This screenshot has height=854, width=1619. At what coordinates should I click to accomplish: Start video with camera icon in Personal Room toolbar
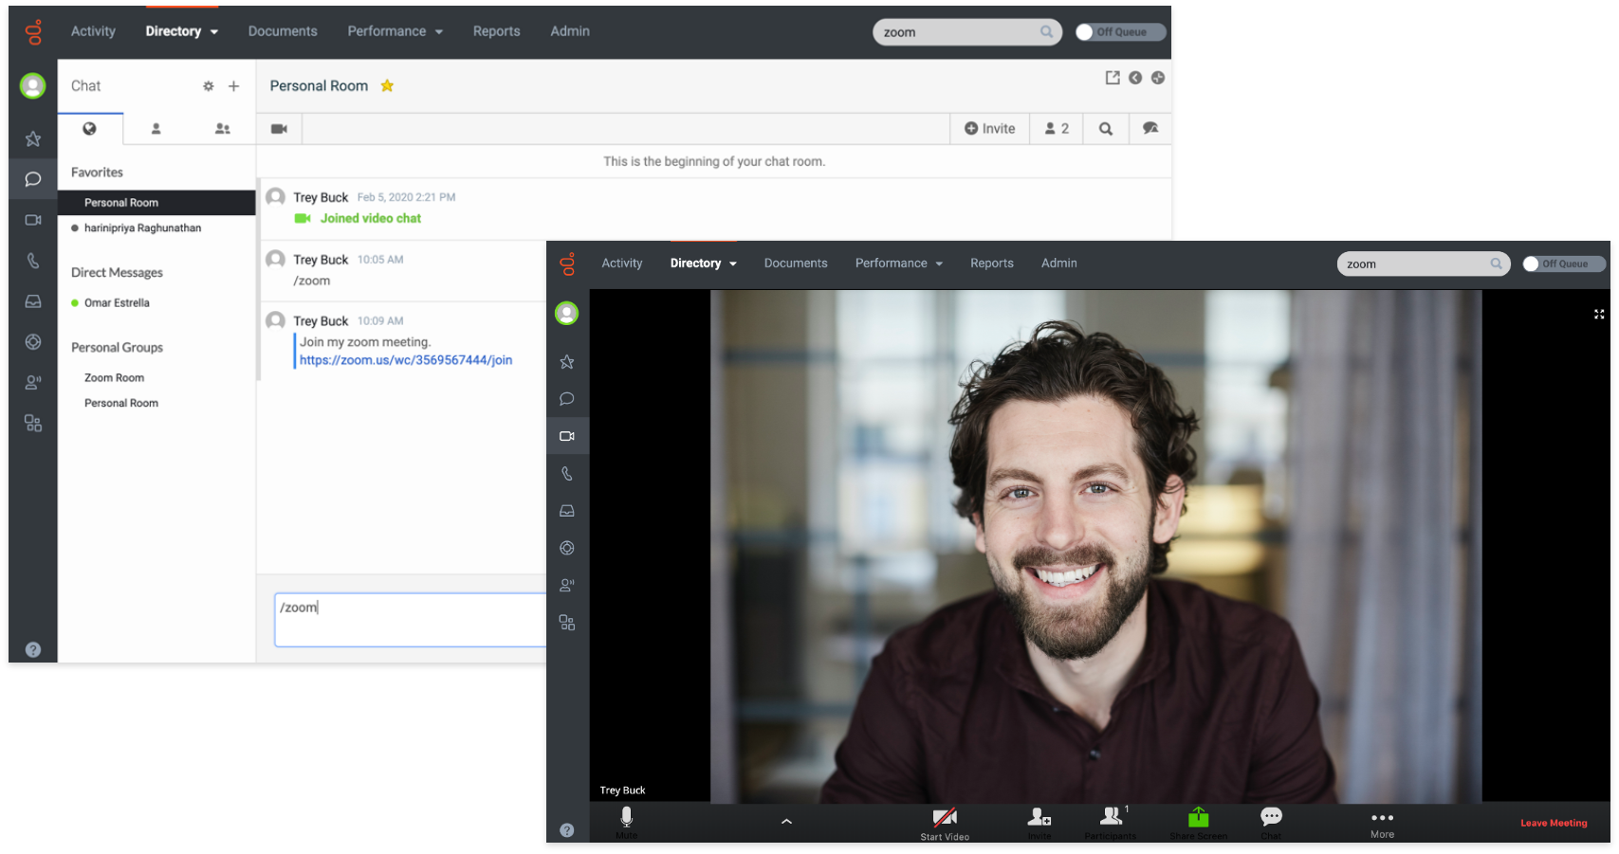click(279, 129)
